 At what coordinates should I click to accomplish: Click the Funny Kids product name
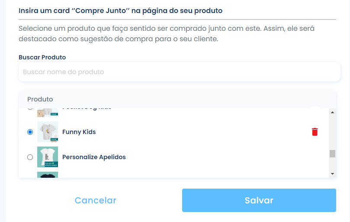pos(79,132)
